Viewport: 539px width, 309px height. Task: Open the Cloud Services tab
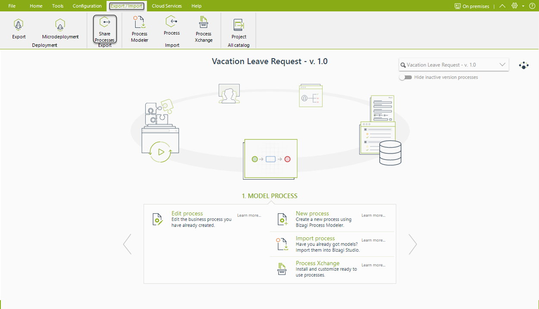(x=167, y=6)
